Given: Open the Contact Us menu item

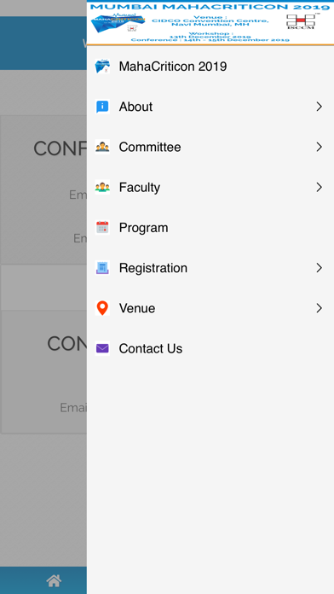Looking at the screenshot, I should 210,348.
